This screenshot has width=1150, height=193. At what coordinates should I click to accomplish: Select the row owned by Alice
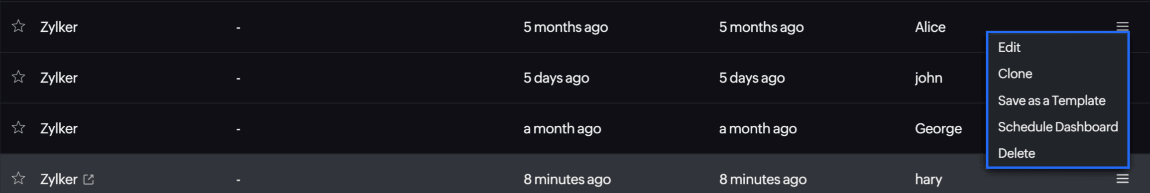575,27
